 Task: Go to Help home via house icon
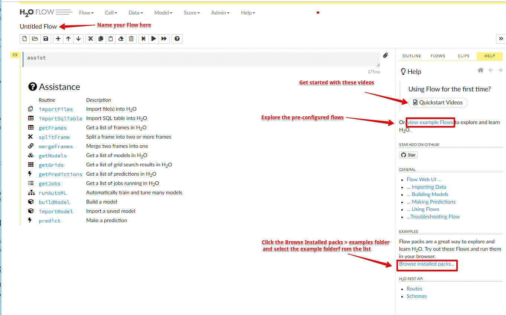[x=480, y=70]
